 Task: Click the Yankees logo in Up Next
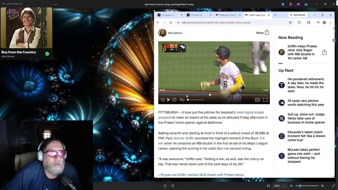click(282, 118)
